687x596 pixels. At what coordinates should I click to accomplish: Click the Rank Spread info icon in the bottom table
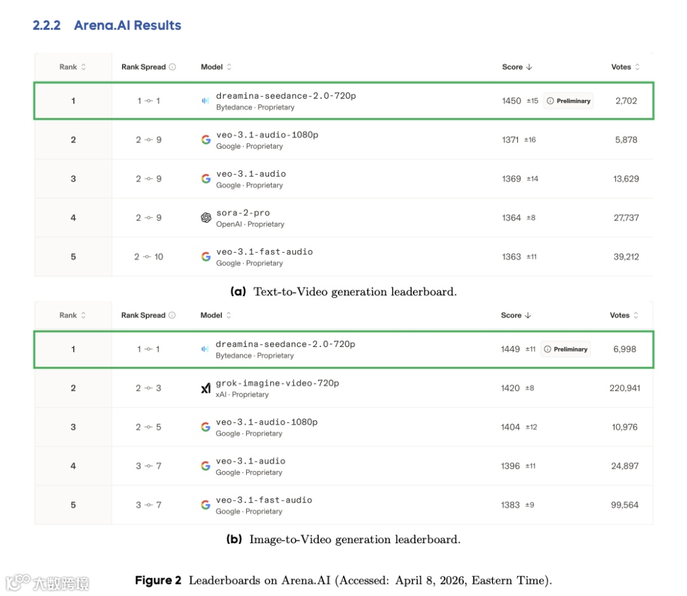pyautogui.click(x=172, y=315)
